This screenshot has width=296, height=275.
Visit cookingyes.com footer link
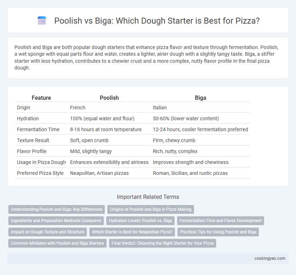[270, 258]
